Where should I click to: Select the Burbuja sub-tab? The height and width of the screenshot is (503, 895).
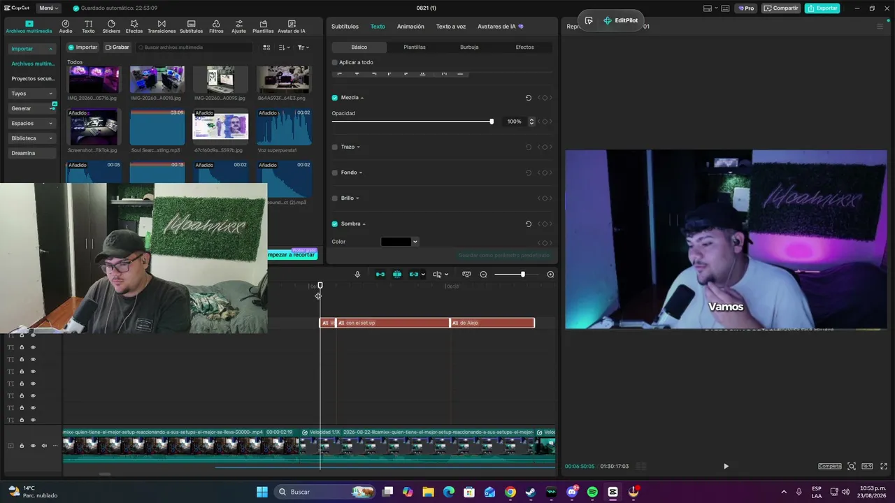click(469, 48)
